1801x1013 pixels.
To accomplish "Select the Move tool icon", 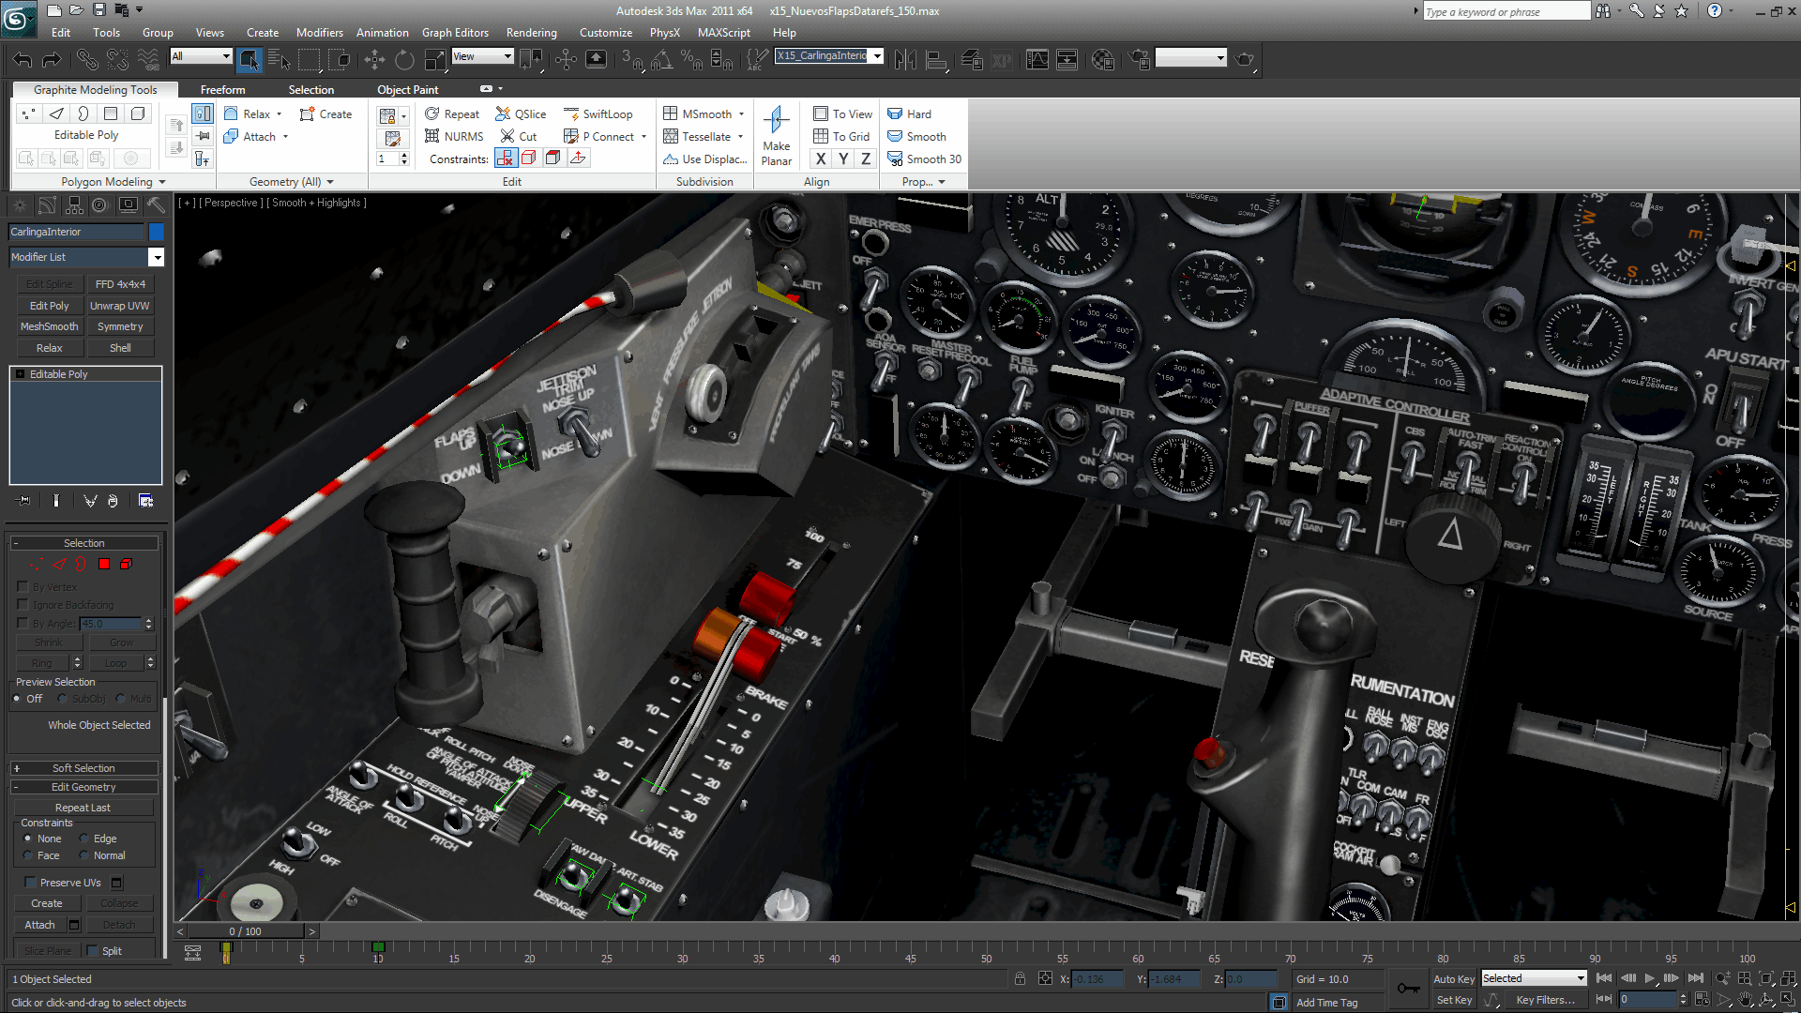I will [x=374, y=60].
